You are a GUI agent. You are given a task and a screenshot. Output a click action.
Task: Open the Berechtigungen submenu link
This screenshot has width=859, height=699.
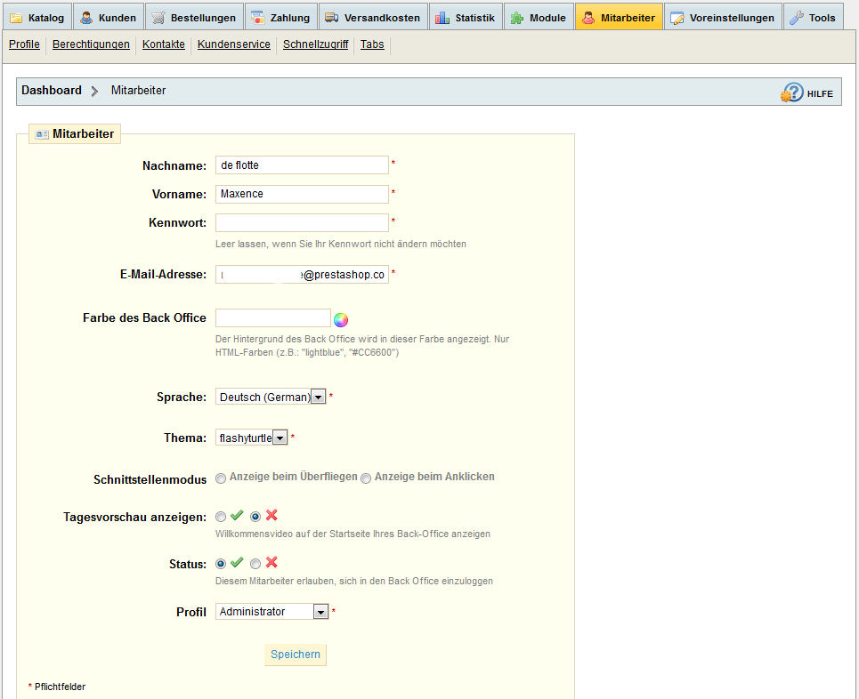pyautogui.click(x=91, y=44)
